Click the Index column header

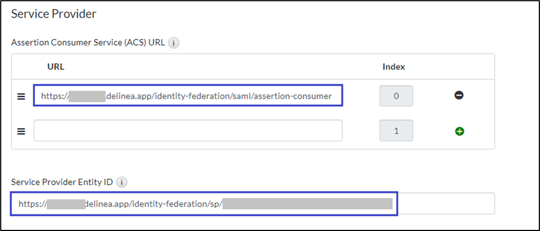[393, 67]
